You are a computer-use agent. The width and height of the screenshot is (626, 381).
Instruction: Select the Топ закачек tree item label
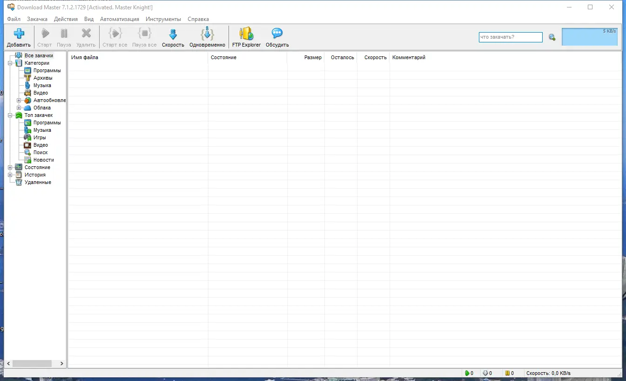click(x=39, y=116)
